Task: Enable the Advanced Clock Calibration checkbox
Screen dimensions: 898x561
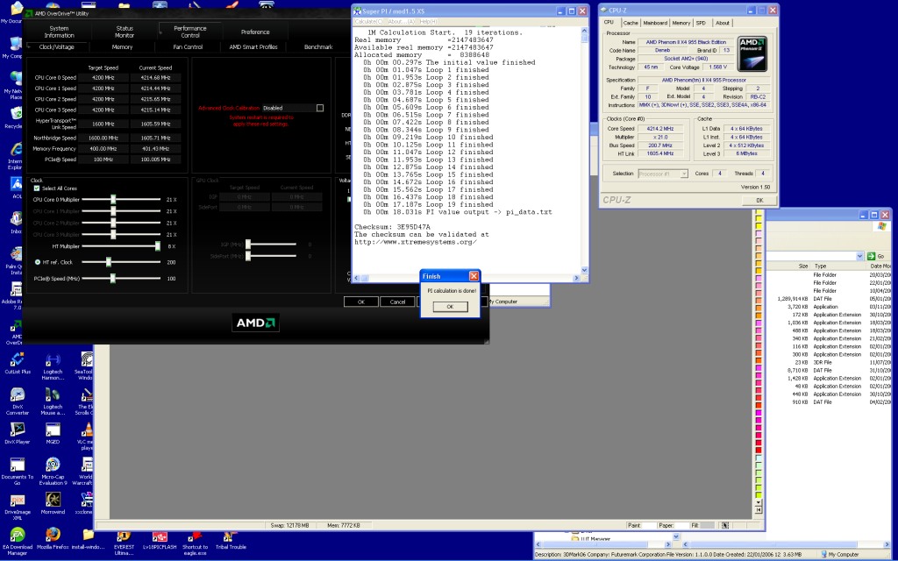Action: (320, 108)
